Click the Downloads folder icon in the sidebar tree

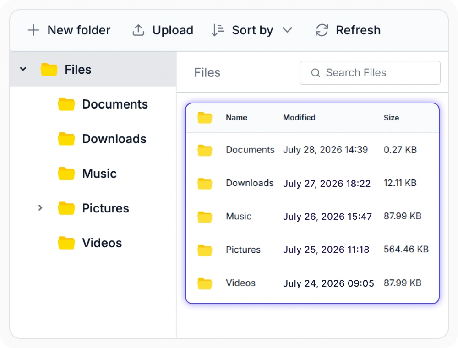66,139
